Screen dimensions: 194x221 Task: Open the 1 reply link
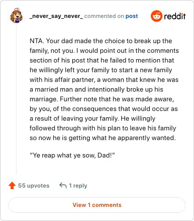point(78,186)
